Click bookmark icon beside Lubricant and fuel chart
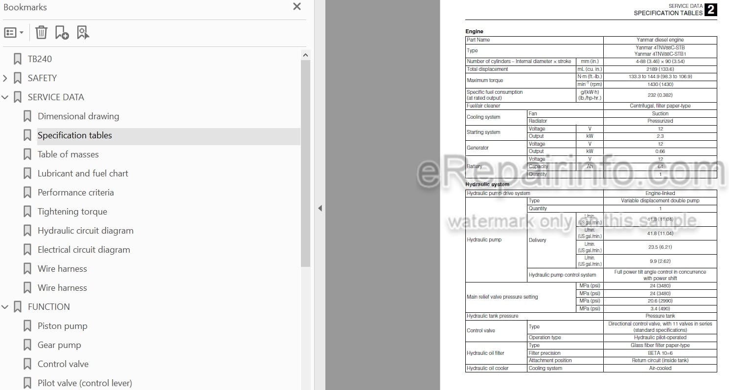 click(27, 173)
